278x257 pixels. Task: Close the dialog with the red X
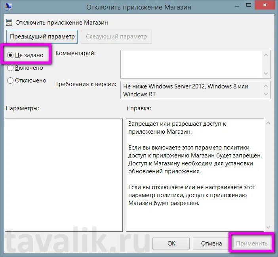coord(265,5)
